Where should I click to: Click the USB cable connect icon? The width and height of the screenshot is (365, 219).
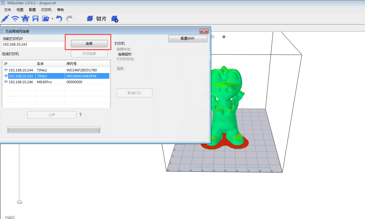click(x=5, y=19)
